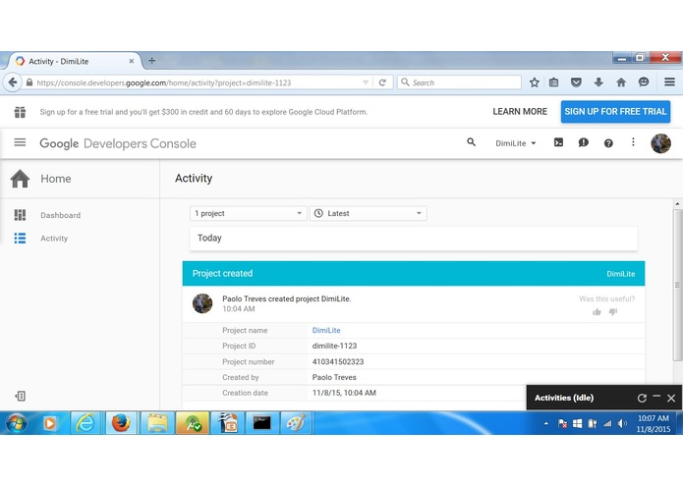Collapse the sidebar with the bottom-left icon
This screenshot has height=485, width=683.
click(21, 396)
